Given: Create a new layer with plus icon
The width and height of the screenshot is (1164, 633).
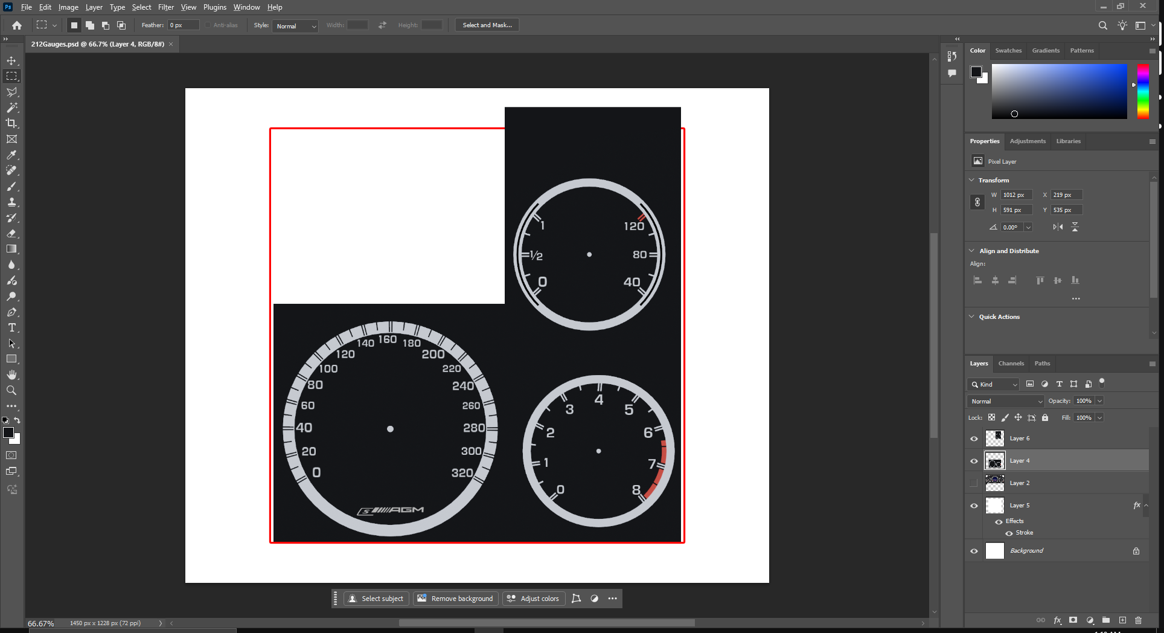Looking at the screenshot, I should point(1122,620).
